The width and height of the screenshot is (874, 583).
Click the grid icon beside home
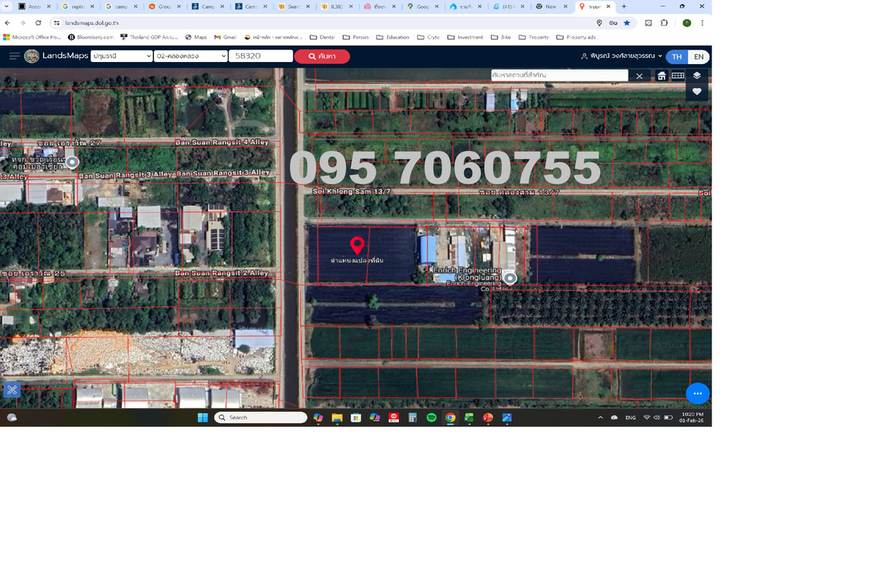678,76
